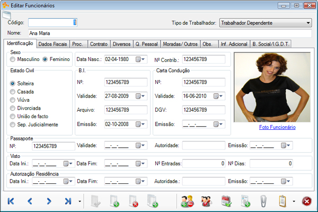
Task: Click the delete record document icon with red X
Action: click(x=134, y=201)
